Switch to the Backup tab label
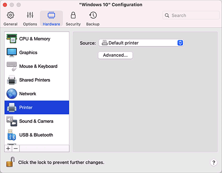 pos(93,24)
